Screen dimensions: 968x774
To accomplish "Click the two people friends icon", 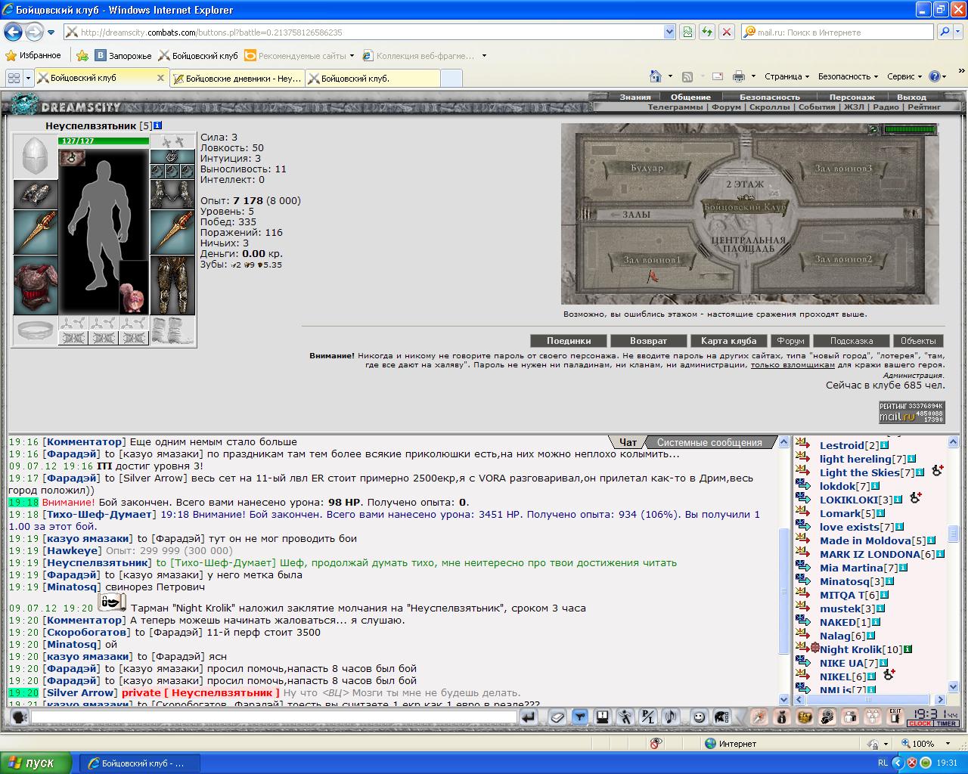I will coord(850,717).
